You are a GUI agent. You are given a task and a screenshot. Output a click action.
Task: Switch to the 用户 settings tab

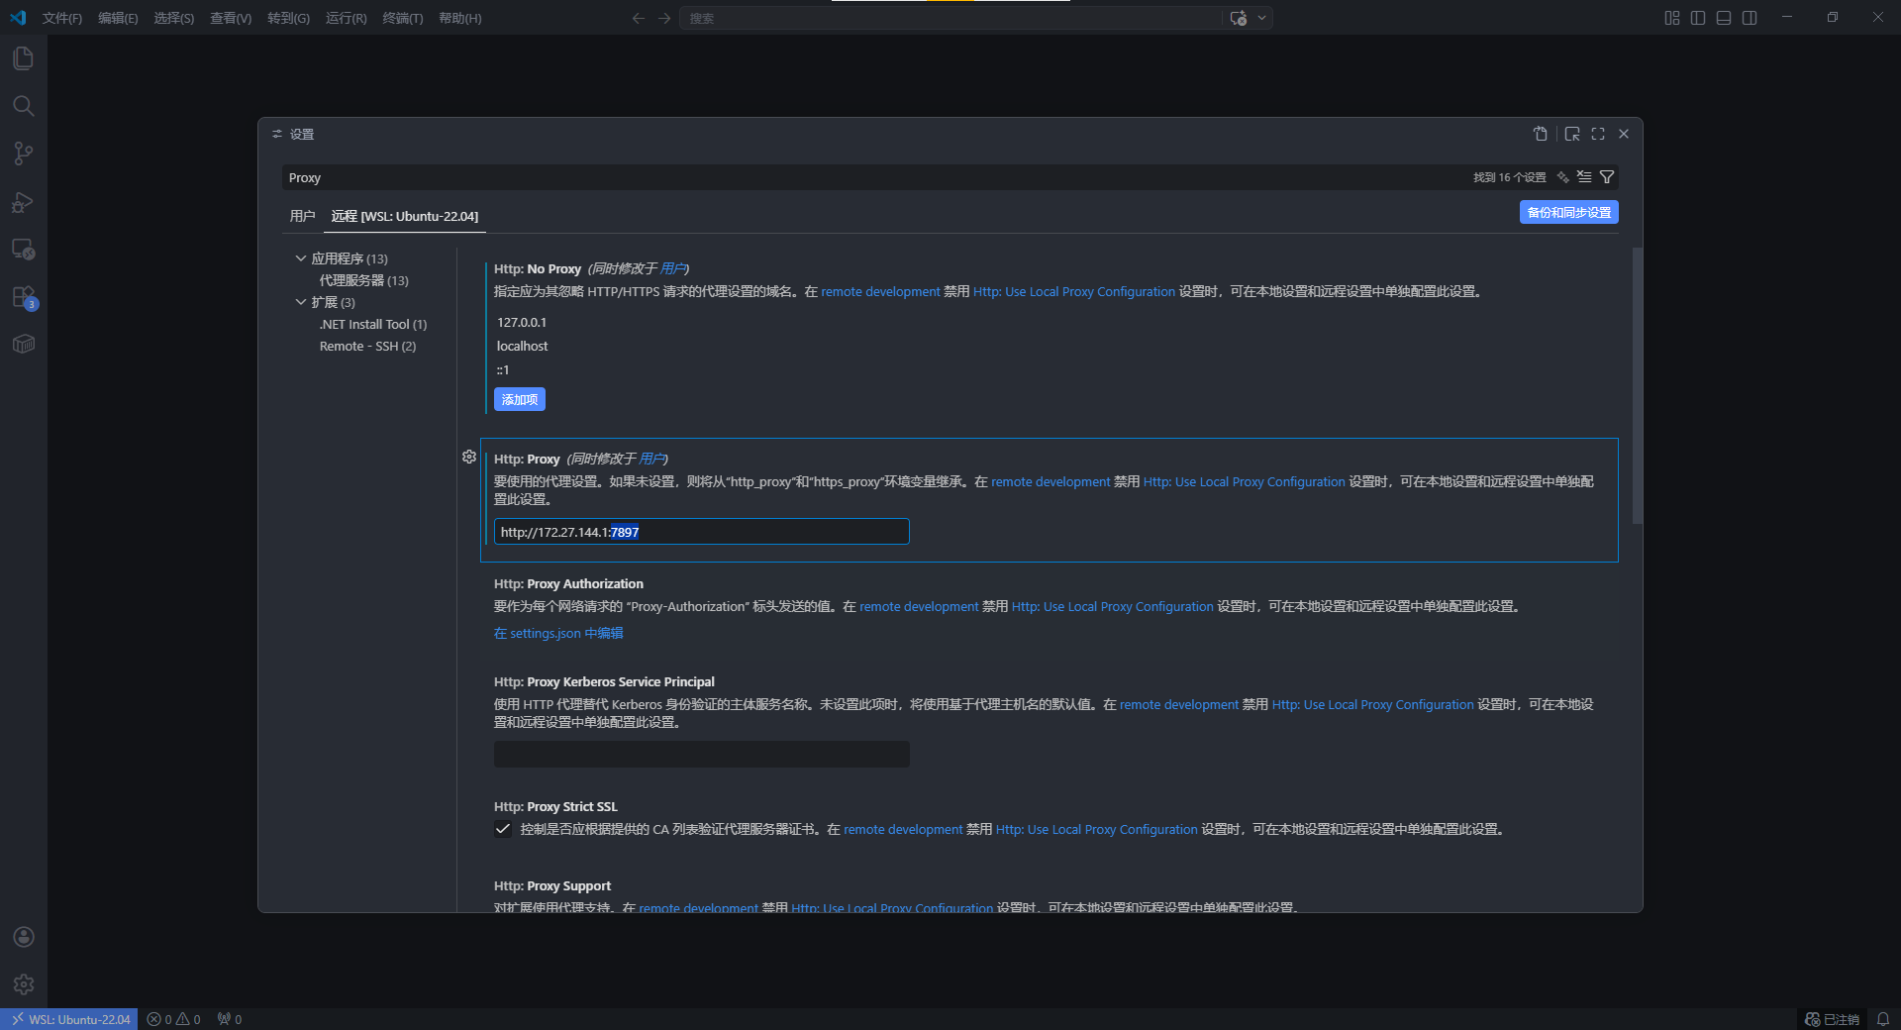coord(302,216)
